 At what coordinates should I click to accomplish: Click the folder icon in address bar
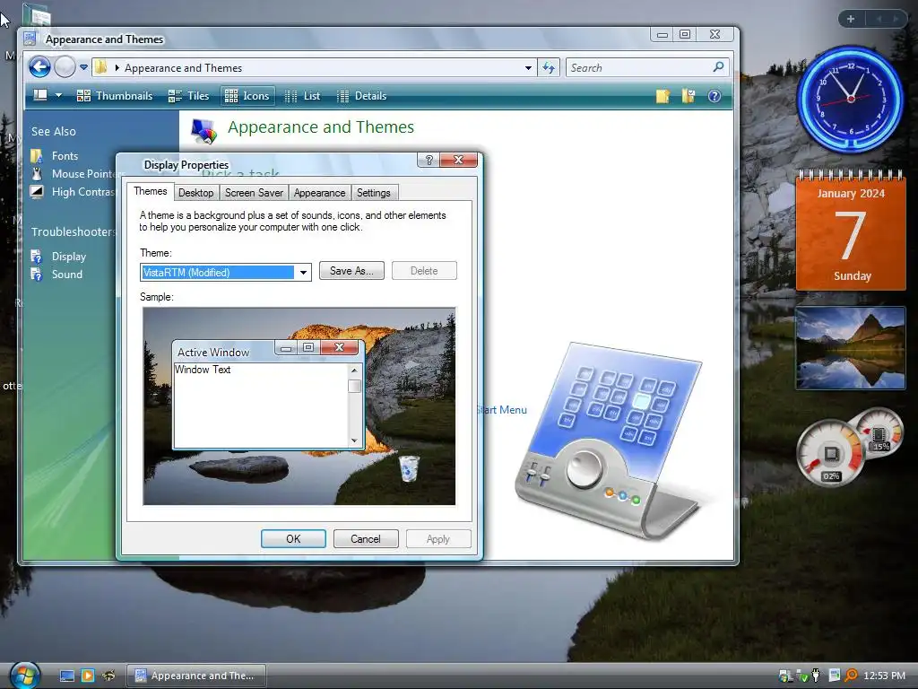(101, 68)
